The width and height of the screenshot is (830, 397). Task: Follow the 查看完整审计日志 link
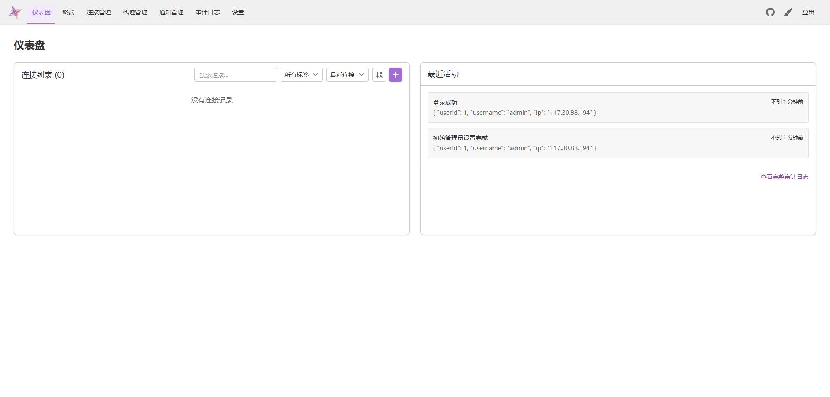[784, 177]
